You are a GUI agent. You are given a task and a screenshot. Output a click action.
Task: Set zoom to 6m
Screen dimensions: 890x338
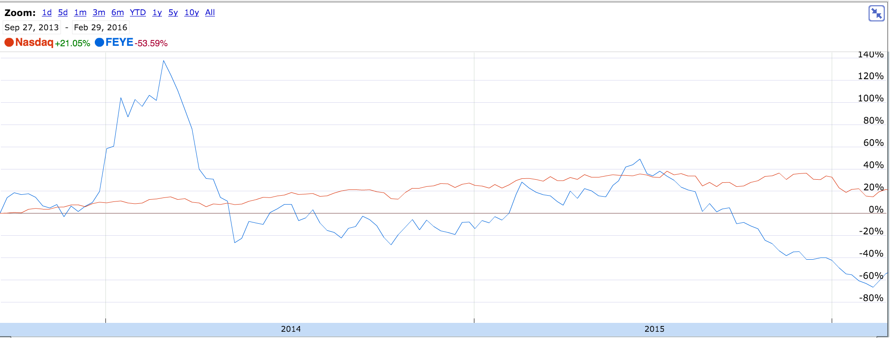pyautogui.click(x=117, y=12)
